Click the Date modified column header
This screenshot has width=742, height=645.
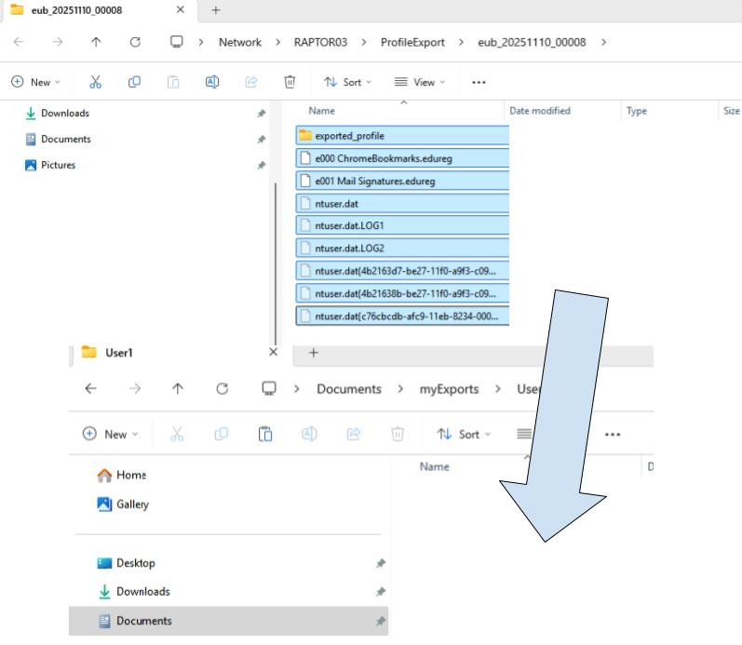point(540,111)
